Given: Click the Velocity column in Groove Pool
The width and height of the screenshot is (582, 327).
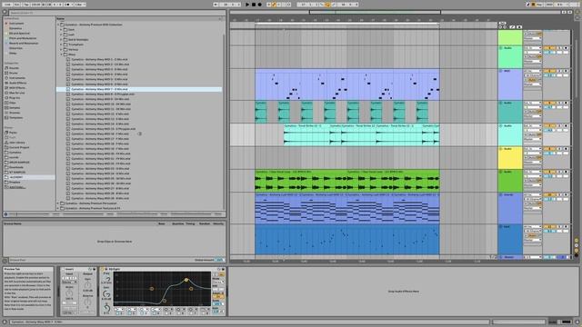Looking at the screenshot, I should [218, 224].
